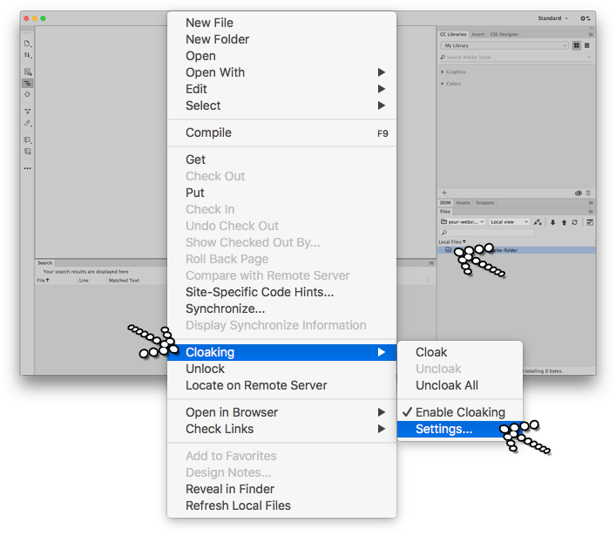Choose New Folder from the context menu

click(281, 39)
